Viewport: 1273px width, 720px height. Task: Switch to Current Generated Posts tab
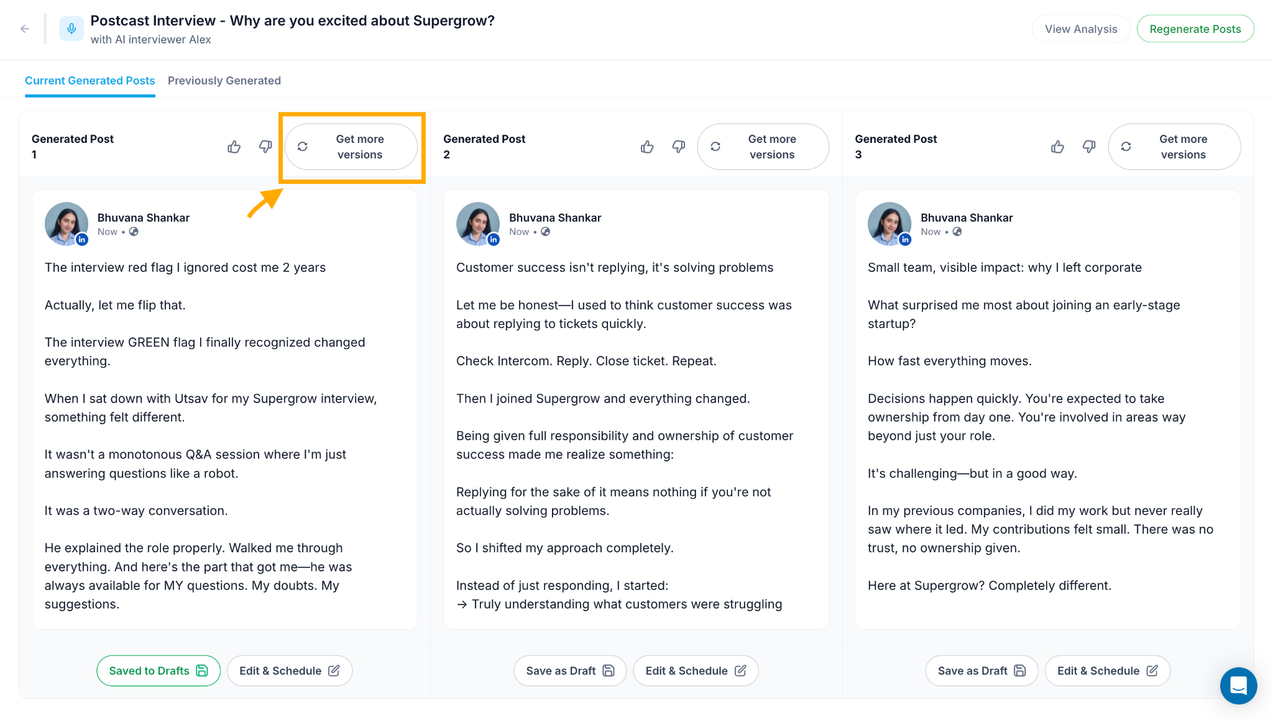(90, 81)
